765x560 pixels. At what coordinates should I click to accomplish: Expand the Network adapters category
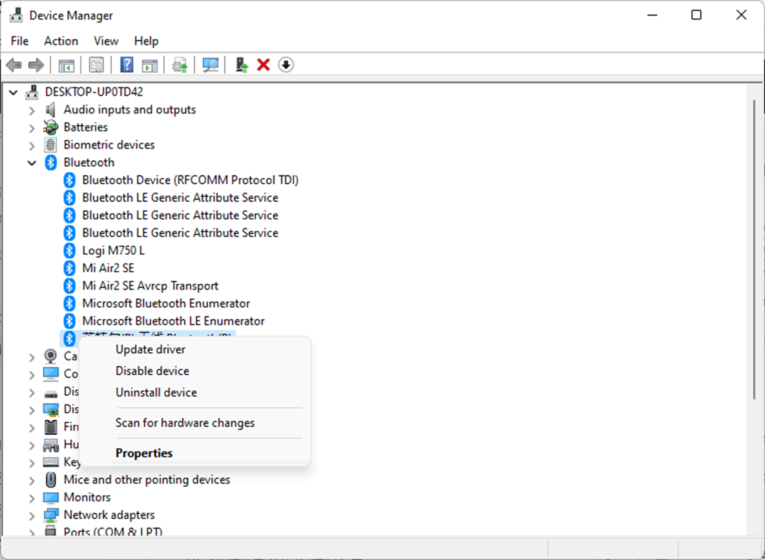32,516
